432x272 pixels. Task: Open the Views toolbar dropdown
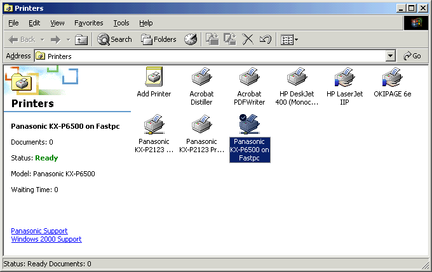pos(289,39)
